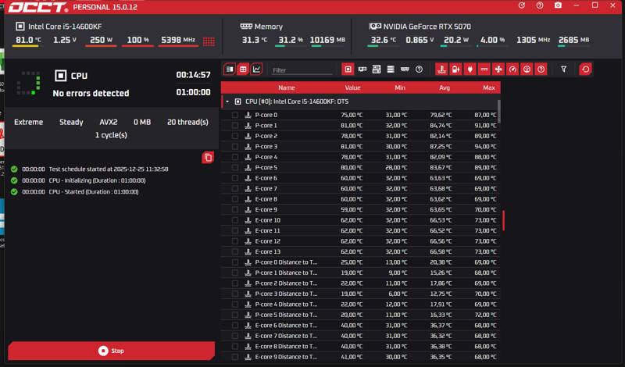
Task: Tick the E-core 10 checkbox
Action: 235,220
